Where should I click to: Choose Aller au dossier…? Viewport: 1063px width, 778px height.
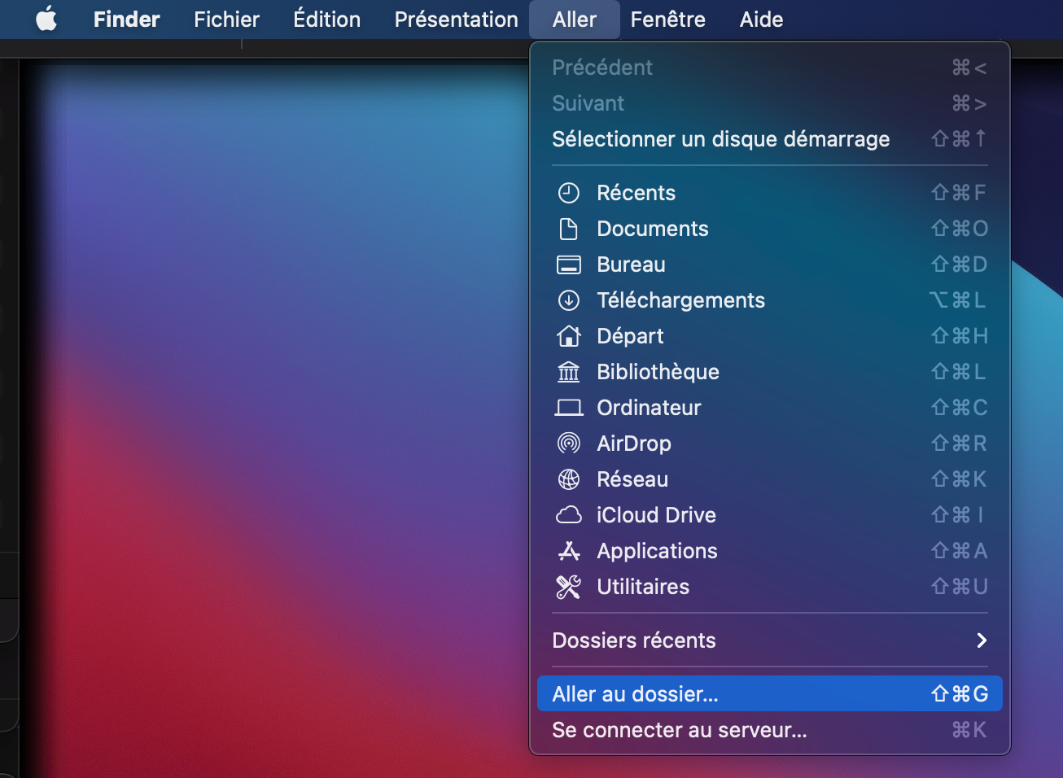770,694
